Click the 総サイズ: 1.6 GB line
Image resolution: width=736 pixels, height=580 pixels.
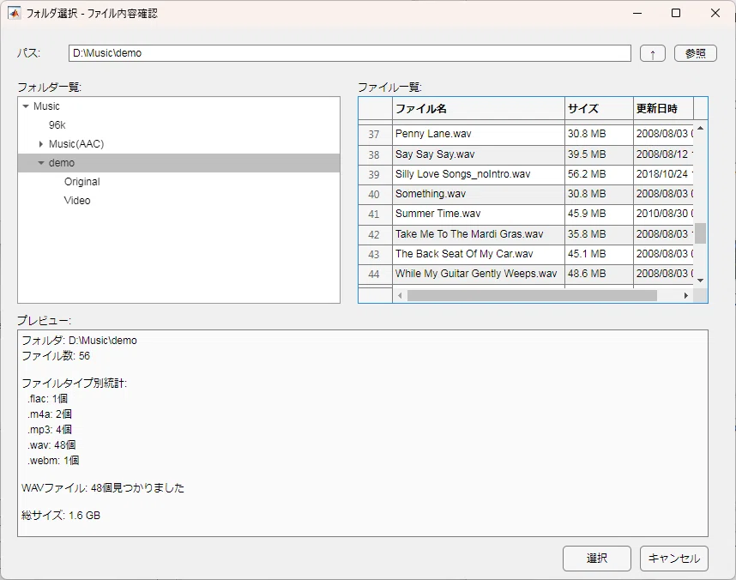point(61,516)
